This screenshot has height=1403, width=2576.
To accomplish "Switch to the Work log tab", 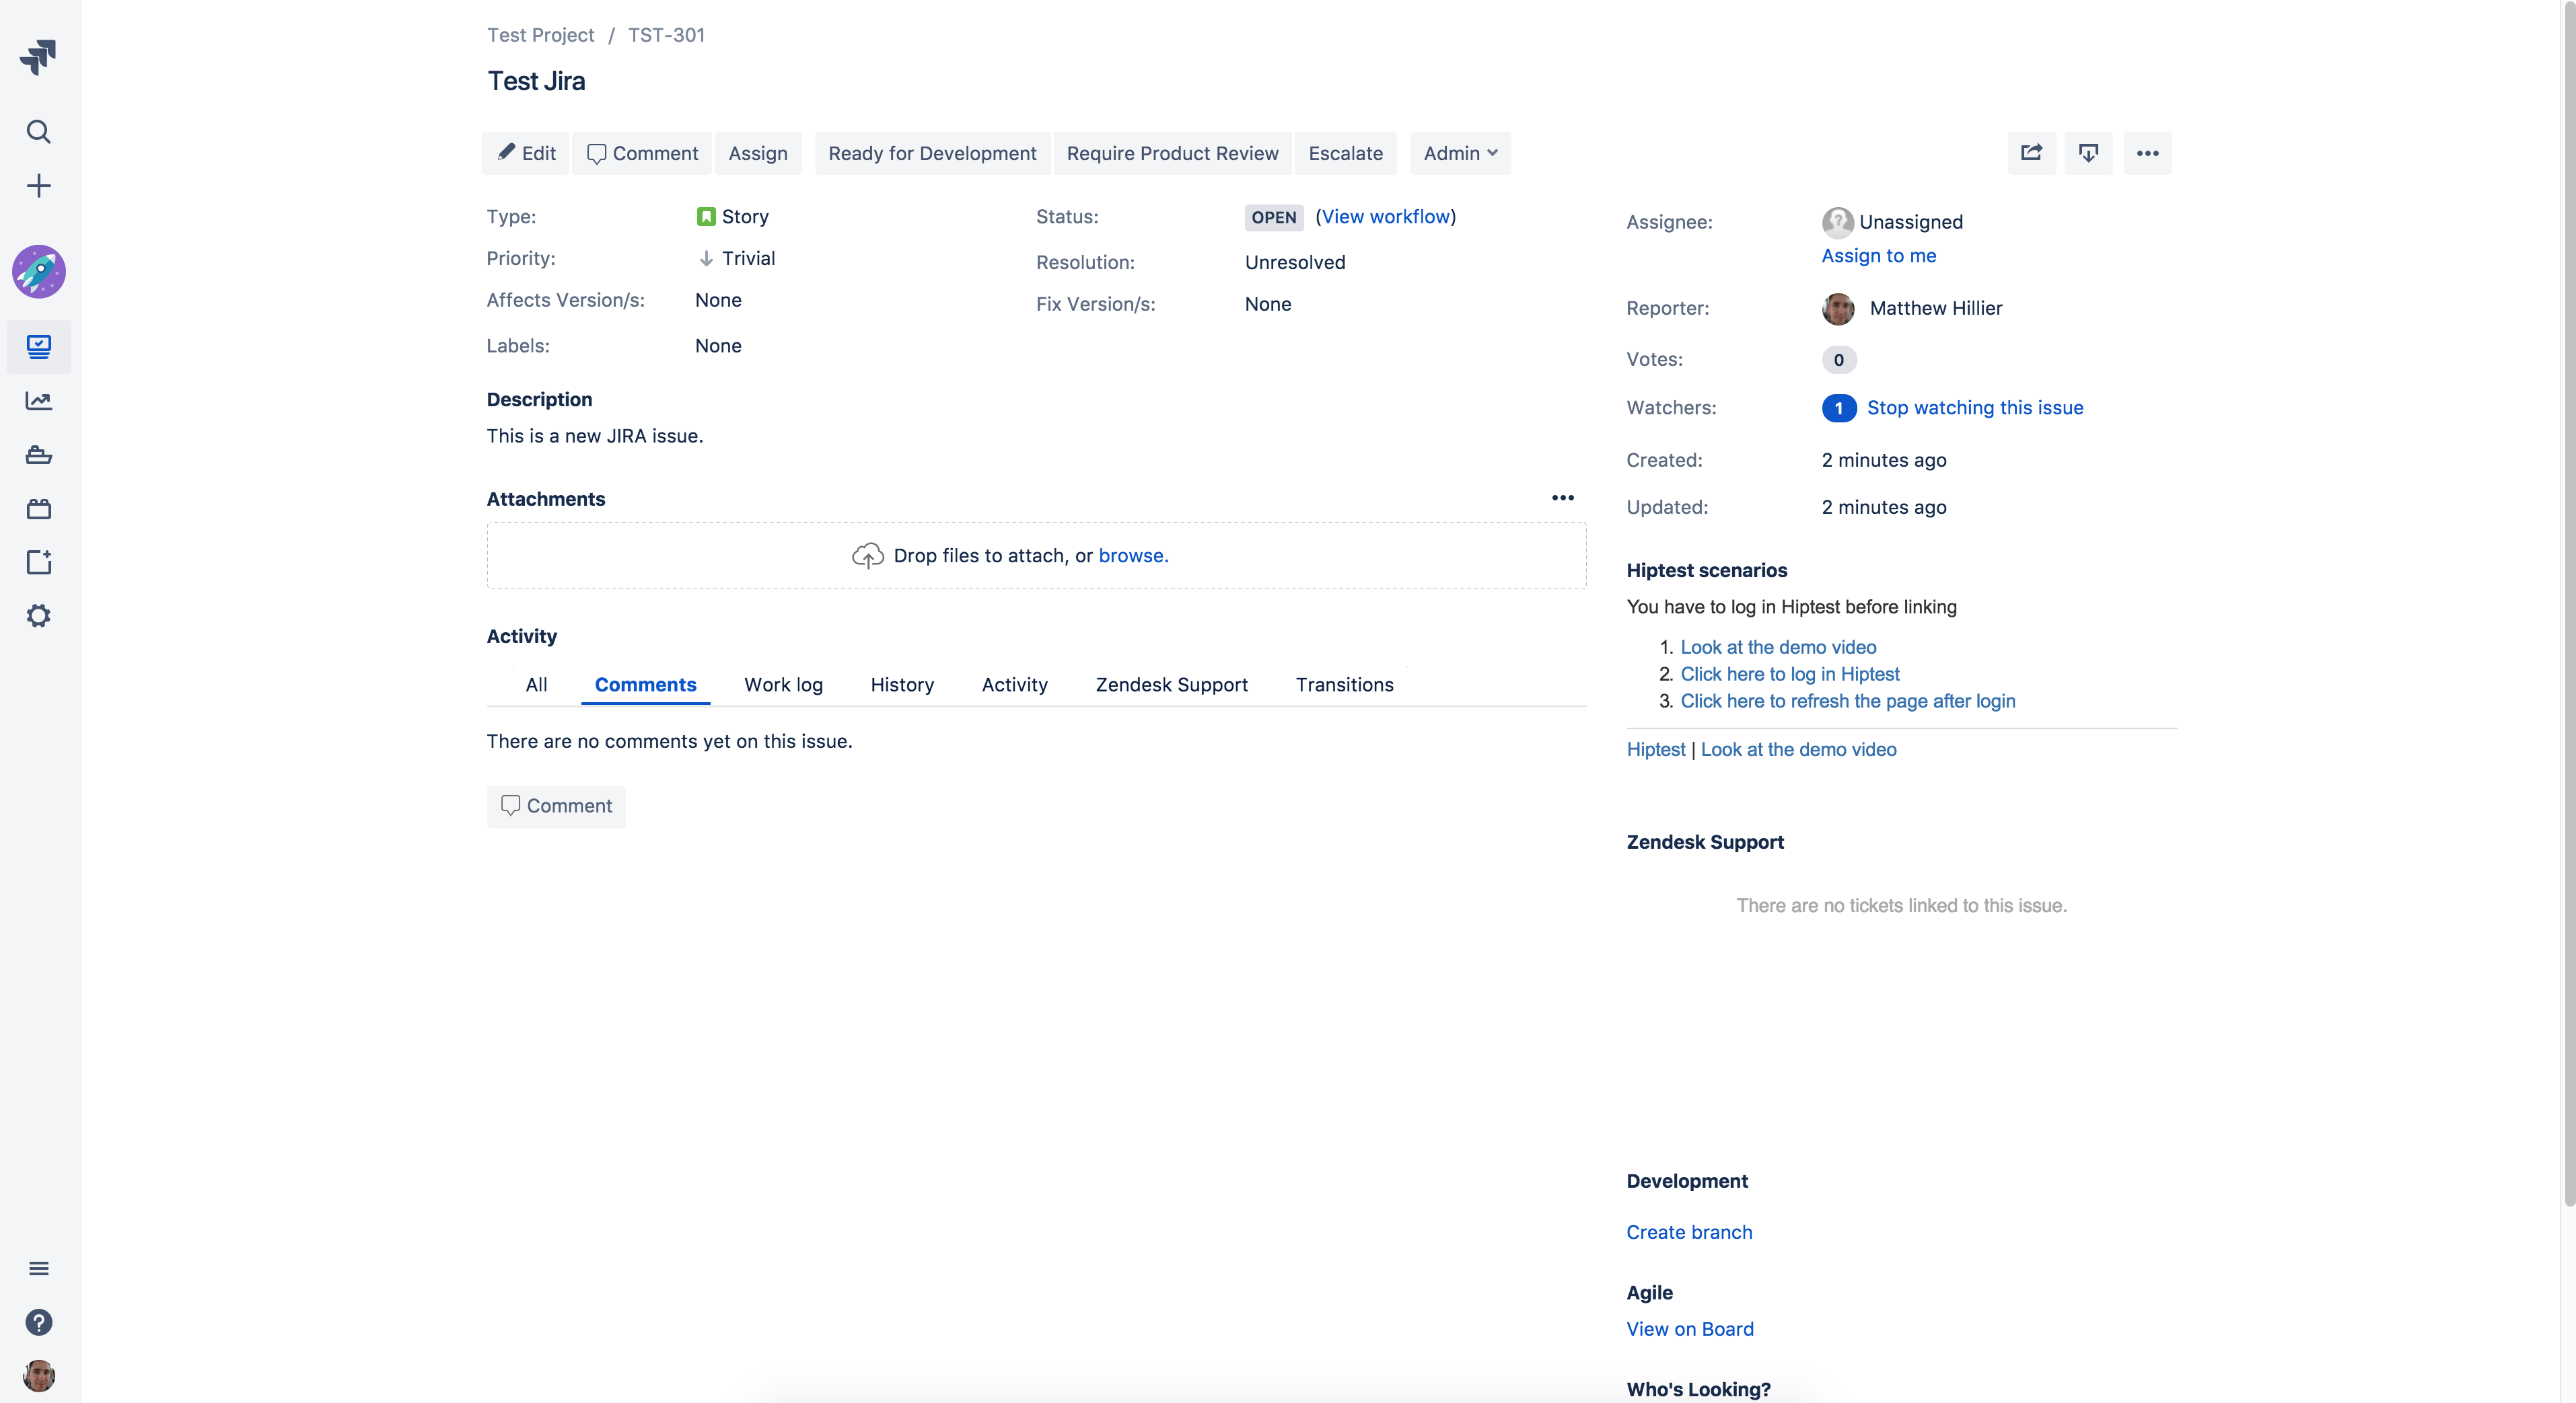I will tap(783, 685).
